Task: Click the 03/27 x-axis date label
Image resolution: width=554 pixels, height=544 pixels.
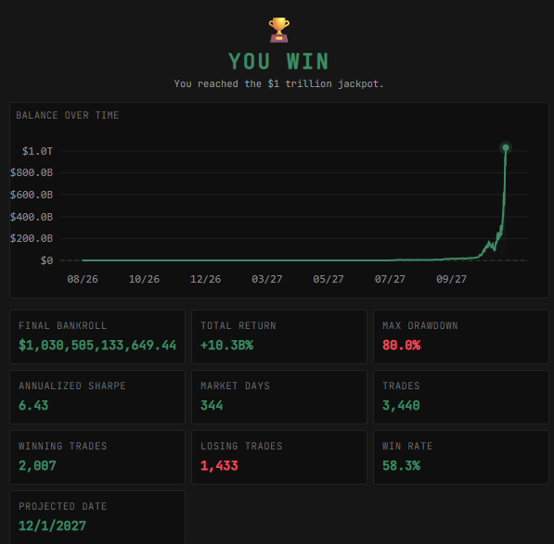Action: pos(266,279)
